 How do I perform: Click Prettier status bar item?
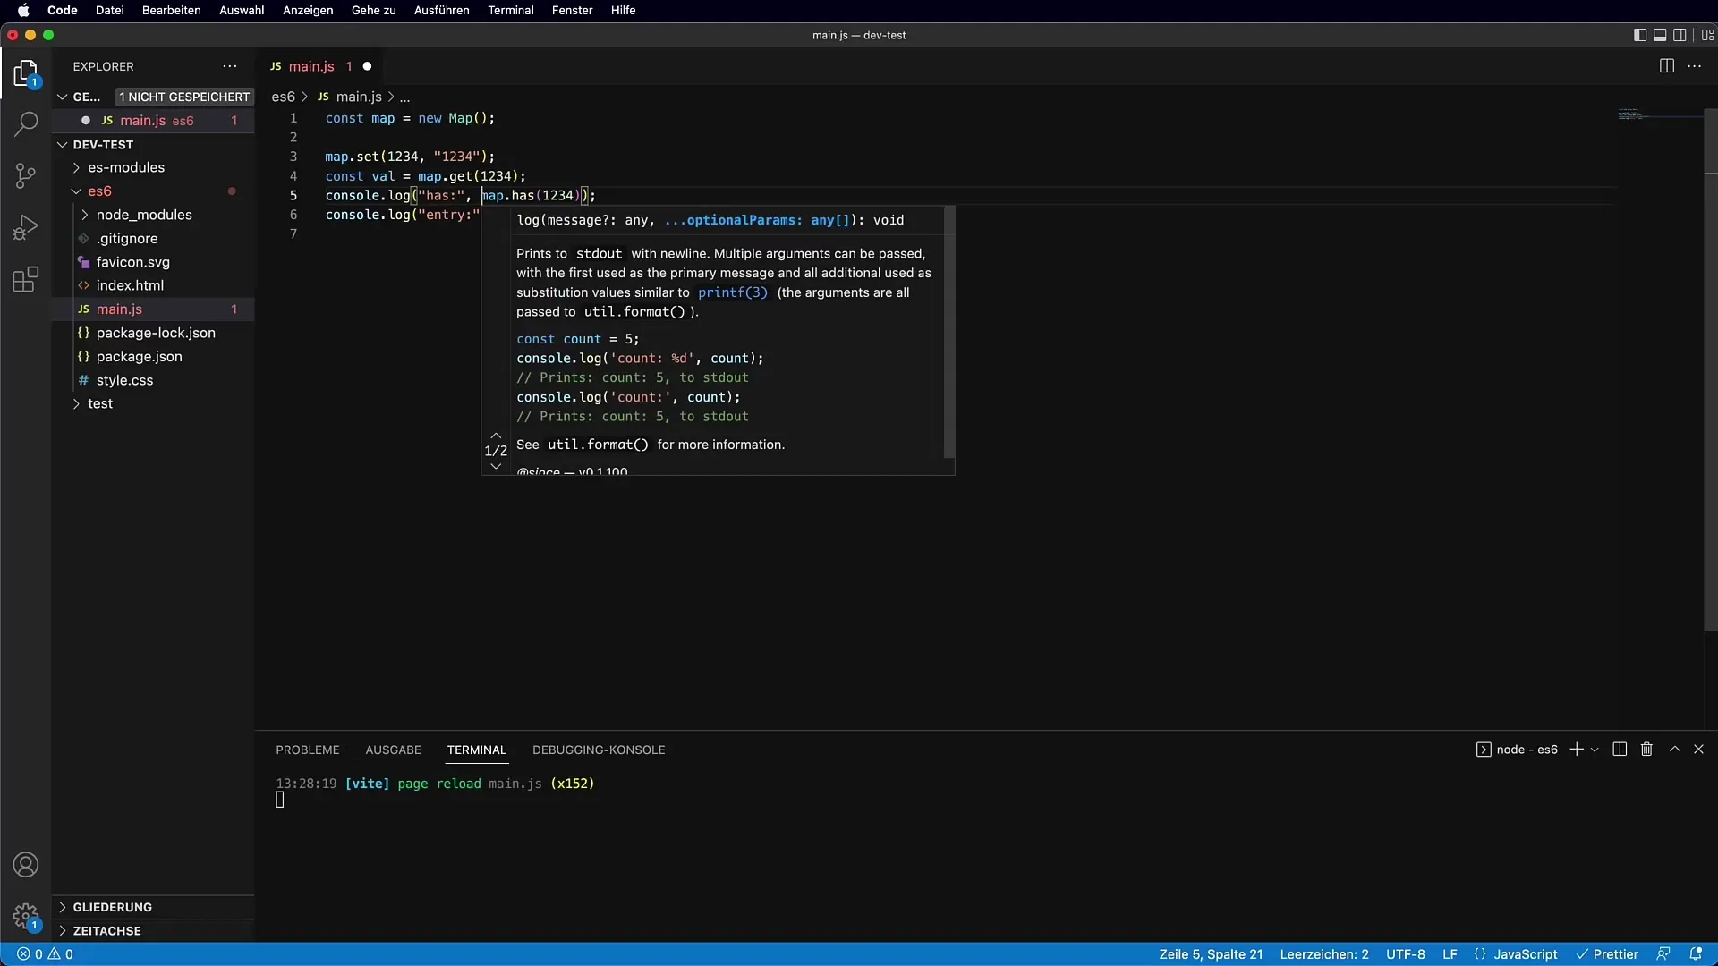point(1607,954)
